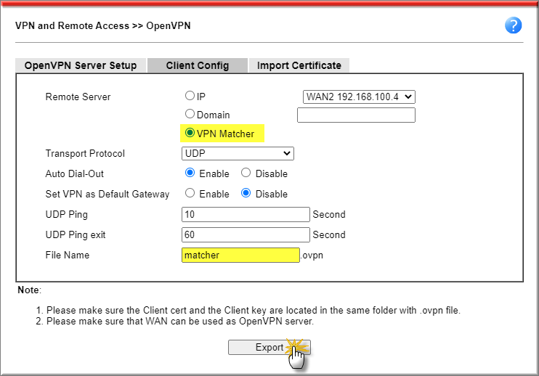Select the Client Config tab

[x=198, y=65]
